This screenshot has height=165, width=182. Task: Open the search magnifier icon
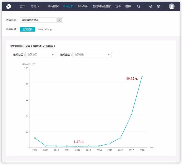click(139, 6)
